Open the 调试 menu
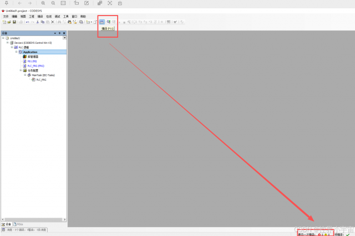The width and height of the screenshot is (355, 236). (57, 16)
